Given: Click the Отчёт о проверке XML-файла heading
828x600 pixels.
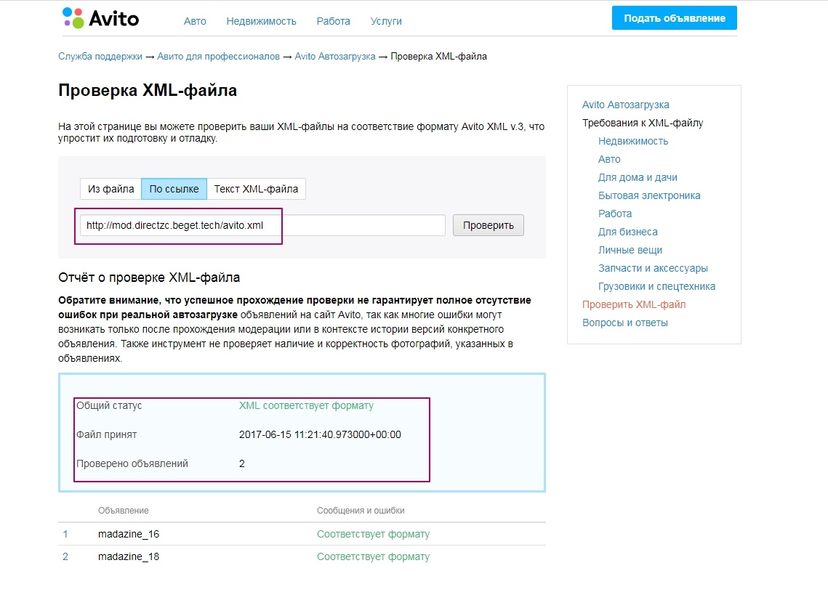Looking at the screenshot, I should [149, 277].
